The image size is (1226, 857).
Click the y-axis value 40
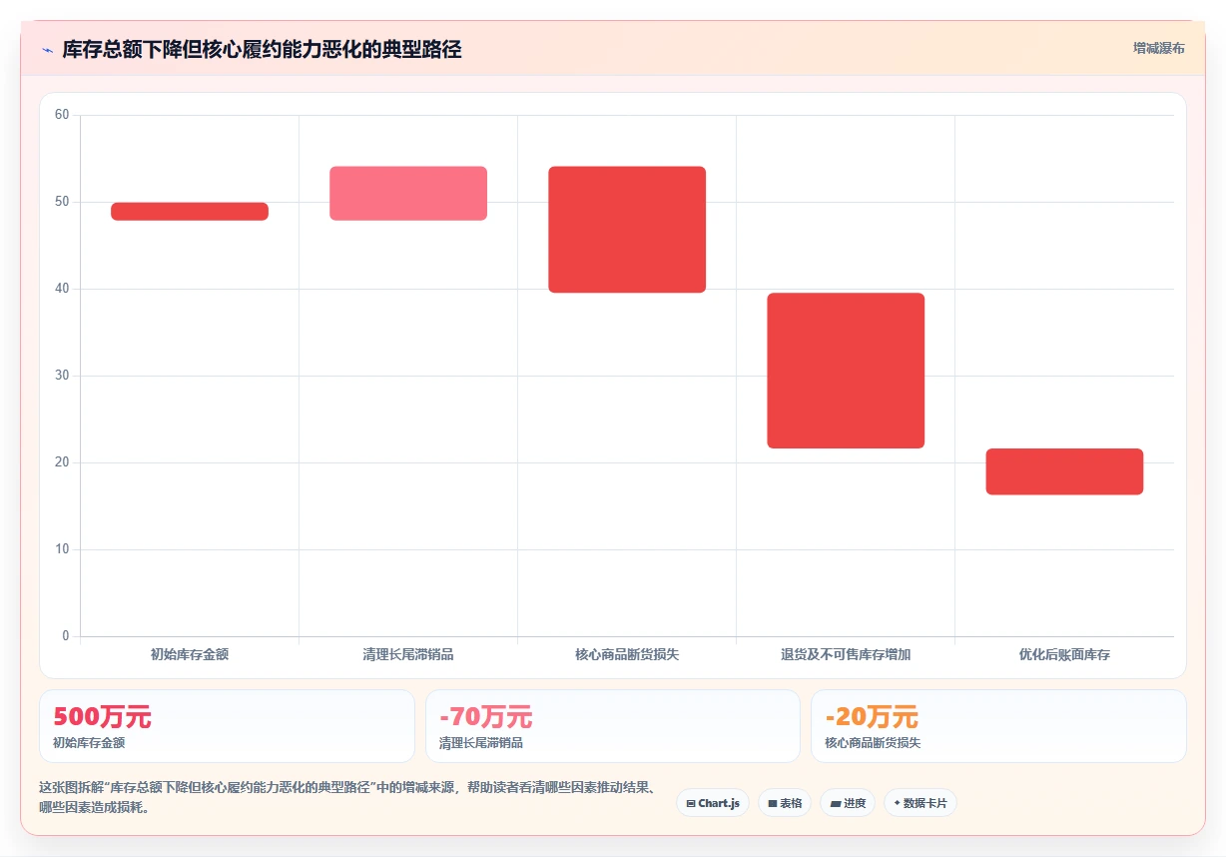click(62, 289)
